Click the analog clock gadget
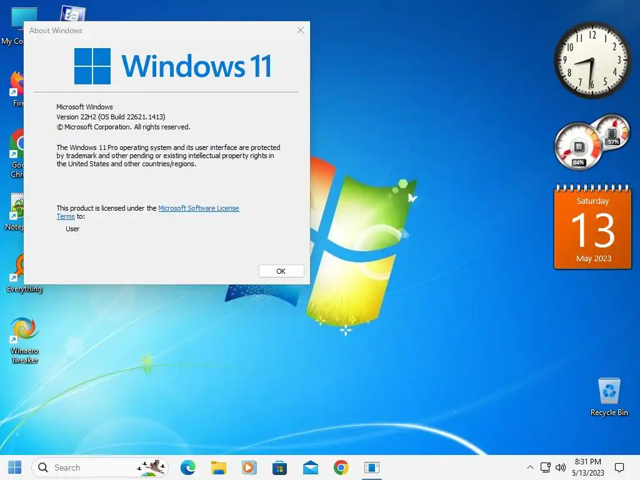The image size is (640, 480). [592, 60]
